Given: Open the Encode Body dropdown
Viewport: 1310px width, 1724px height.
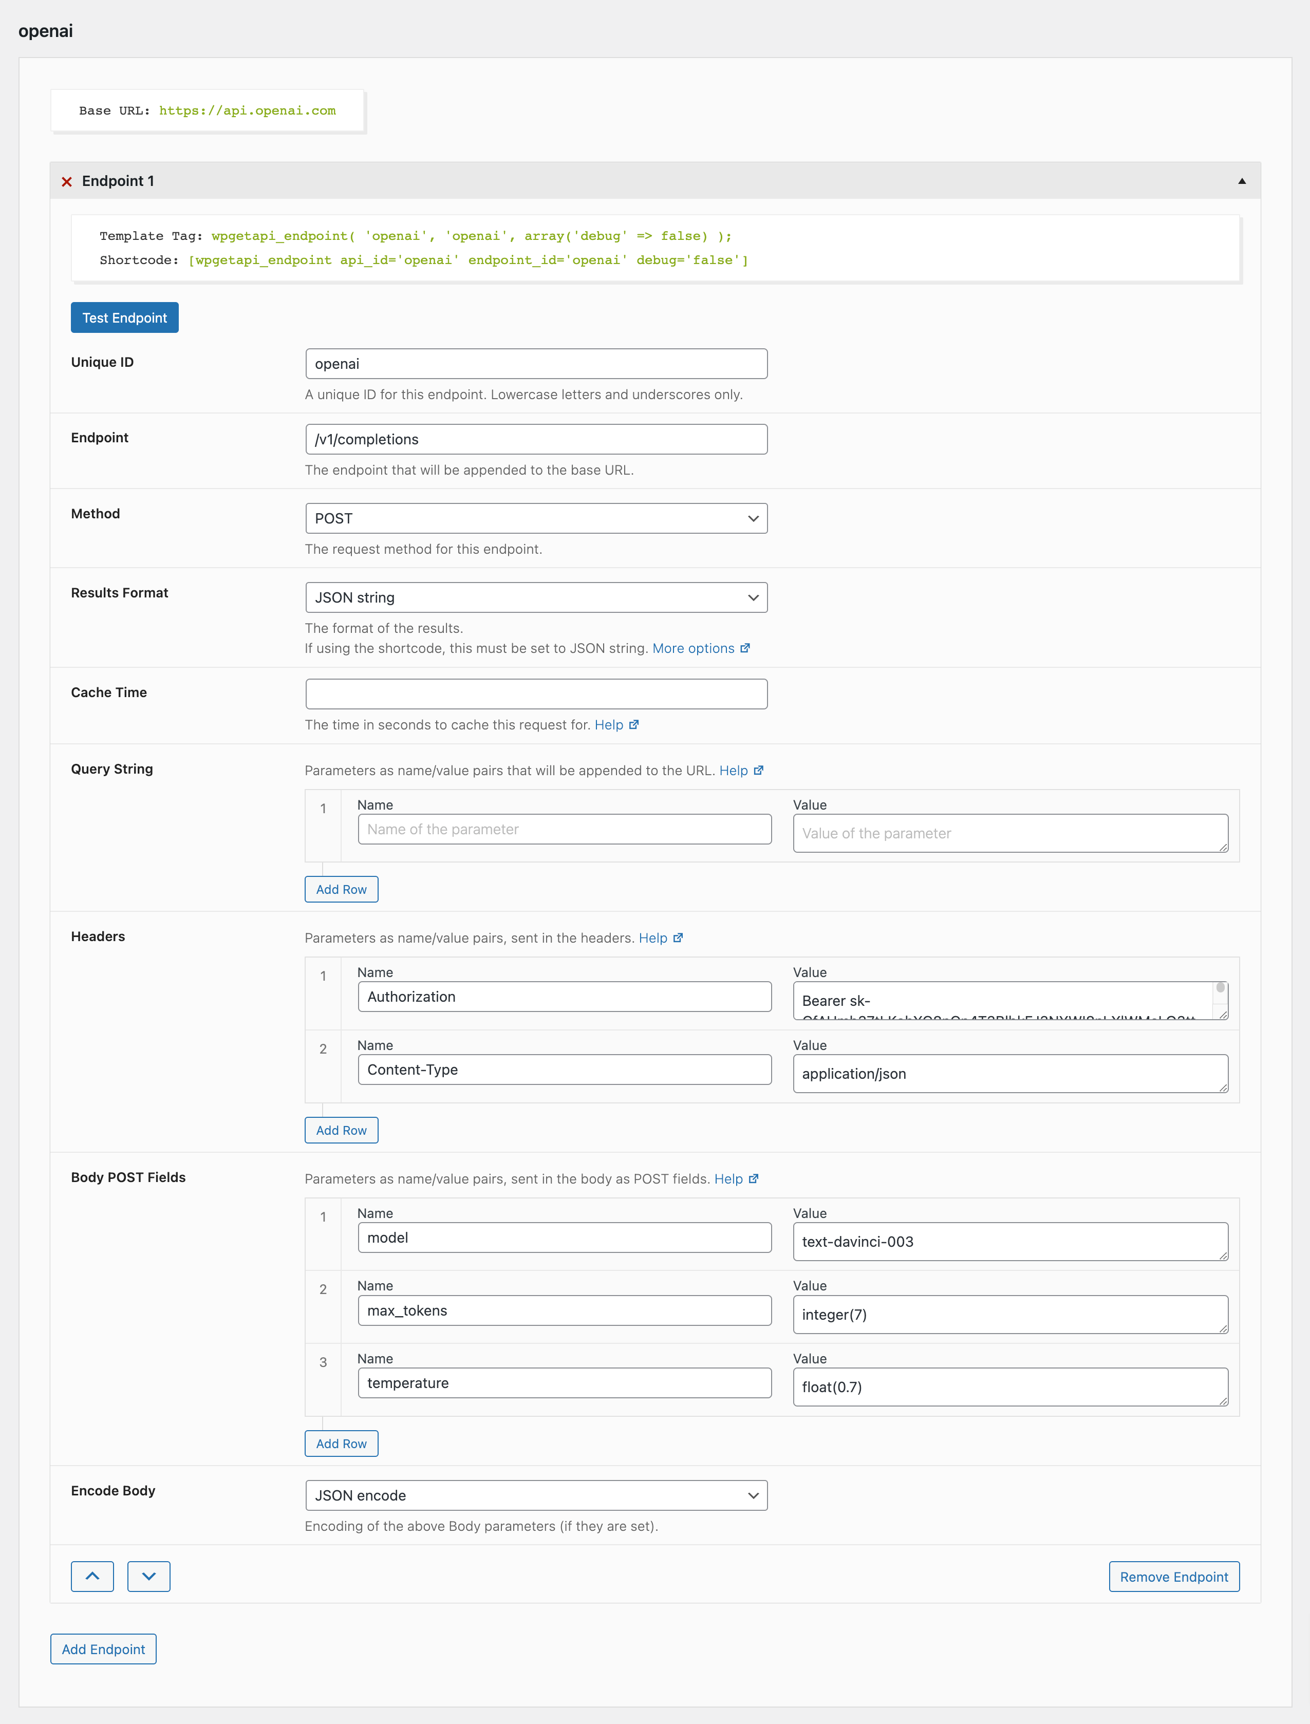Looking at the screenshot, I should 536,1495.
